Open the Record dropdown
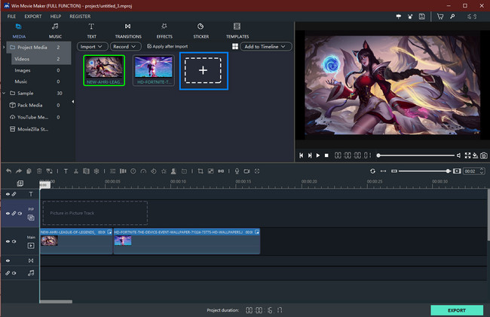 (125, 47)
